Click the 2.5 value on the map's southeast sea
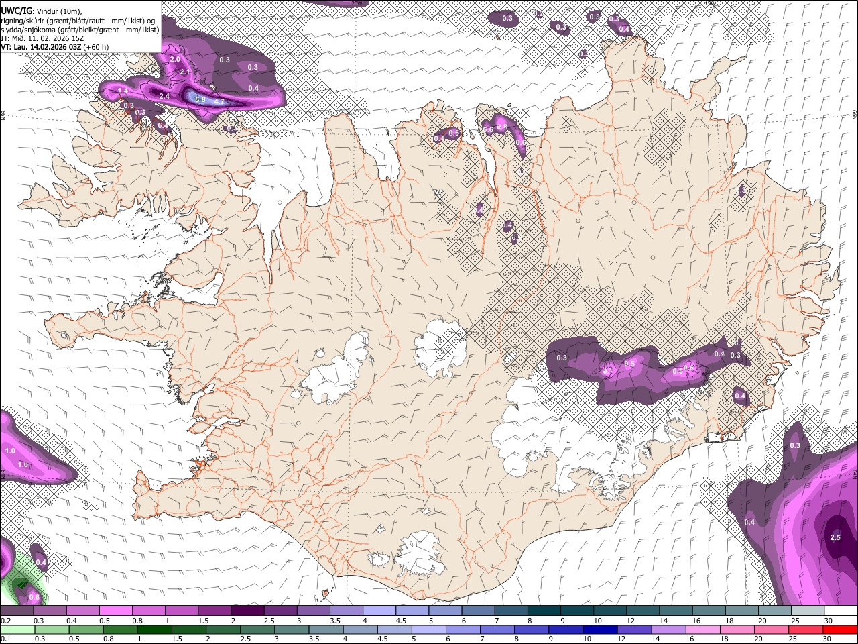858x644 pixels. 835,537
